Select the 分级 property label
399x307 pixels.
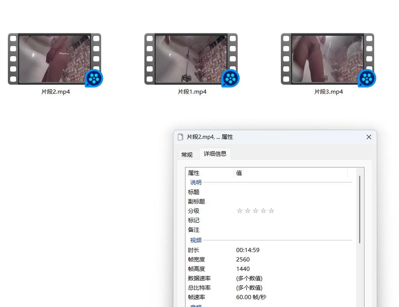(194, 211)
